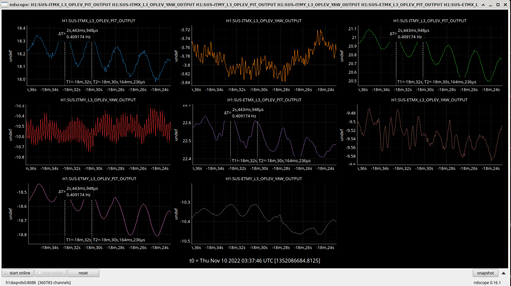511x286 pixels.
Task: Reset the plot view
Action: point(83,273)
